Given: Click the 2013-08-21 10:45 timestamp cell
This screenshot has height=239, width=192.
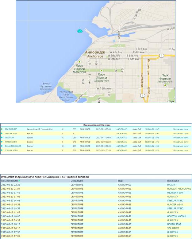Looking at the screenshot, I should [152, 129].
